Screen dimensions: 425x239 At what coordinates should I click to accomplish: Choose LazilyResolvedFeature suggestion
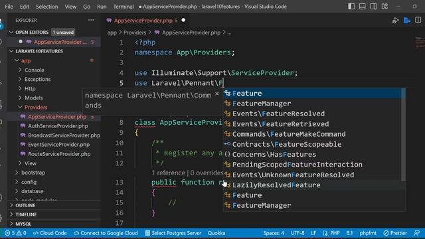click(x=313, y=185)
